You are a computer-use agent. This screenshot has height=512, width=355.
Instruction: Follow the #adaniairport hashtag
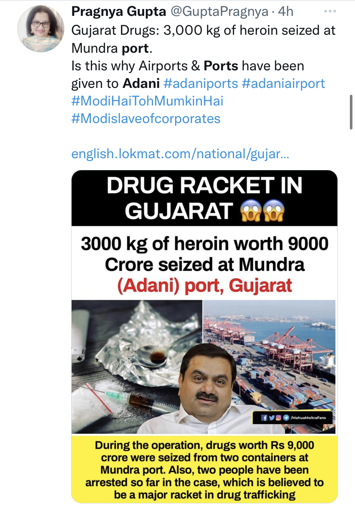click(x=283, y=83)
